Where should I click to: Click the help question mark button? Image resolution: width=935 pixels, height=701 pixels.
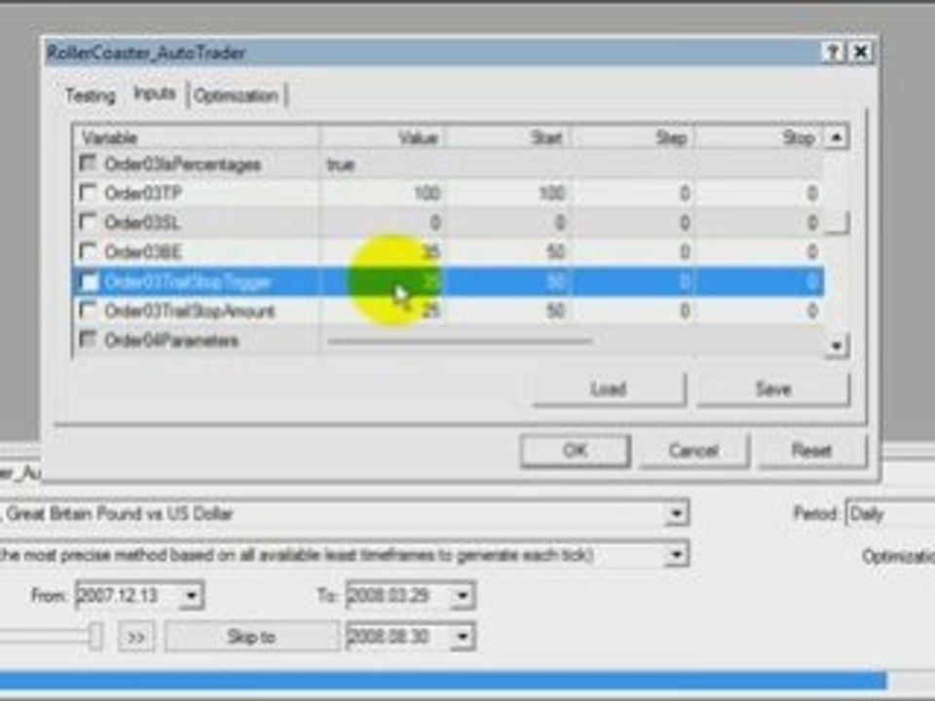click(833, 53)
